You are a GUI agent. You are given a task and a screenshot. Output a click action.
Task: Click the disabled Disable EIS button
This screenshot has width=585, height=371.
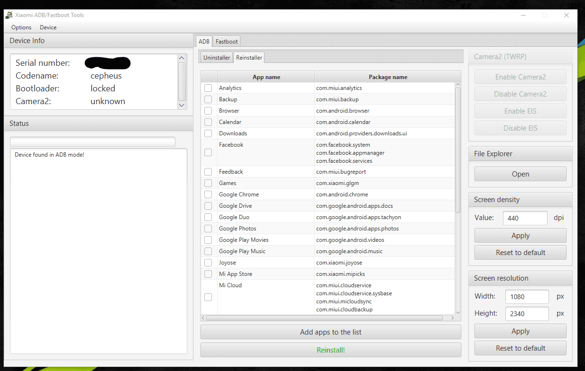(x=521, y=128)
